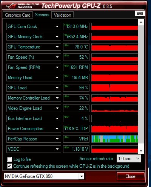Image resolution: width=151 pixels, height=187 pixels.
Task: Click the 1.1810 V VDDC value
Action: 76,149
